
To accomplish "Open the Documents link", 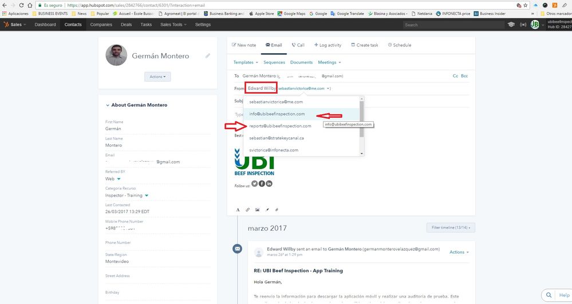I will point(301,62).
